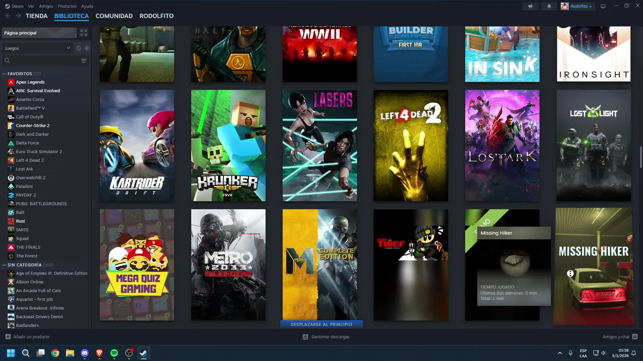Select Euro Truck Simulator 2 in sidebar

point(39,151)
